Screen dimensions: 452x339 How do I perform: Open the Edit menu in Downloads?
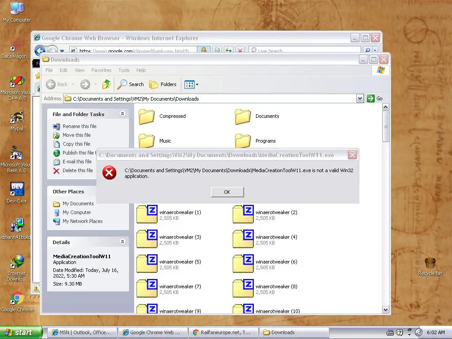[x=64, y=70]
